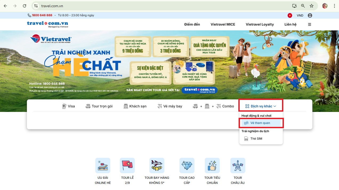Click the travel.com.vn logo
Image resolution: width=339 pixels, height=190 pixels.
point(47,24)
